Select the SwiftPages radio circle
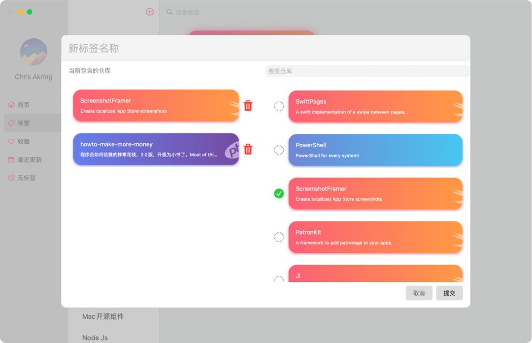The height and width of the screenshot is (343, 532). point(279,106)
